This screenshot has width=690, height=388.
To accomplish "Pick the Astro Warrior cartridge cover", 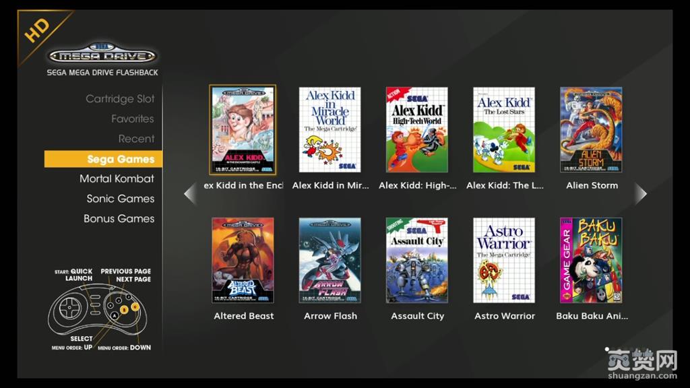I will click(x=504, y=260).
